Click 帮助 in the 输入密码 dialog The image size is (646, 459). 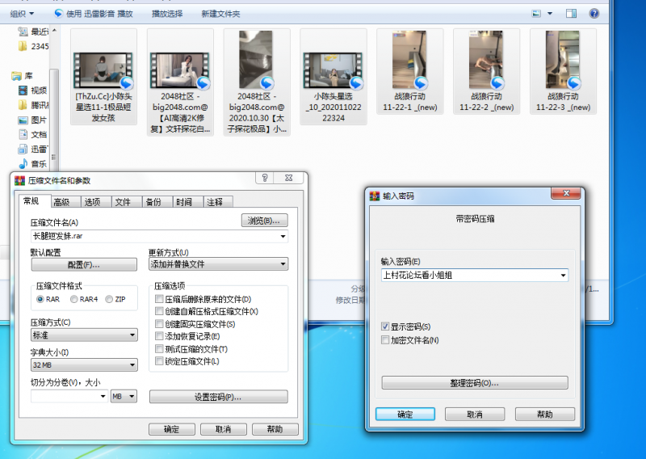(544, 414)
